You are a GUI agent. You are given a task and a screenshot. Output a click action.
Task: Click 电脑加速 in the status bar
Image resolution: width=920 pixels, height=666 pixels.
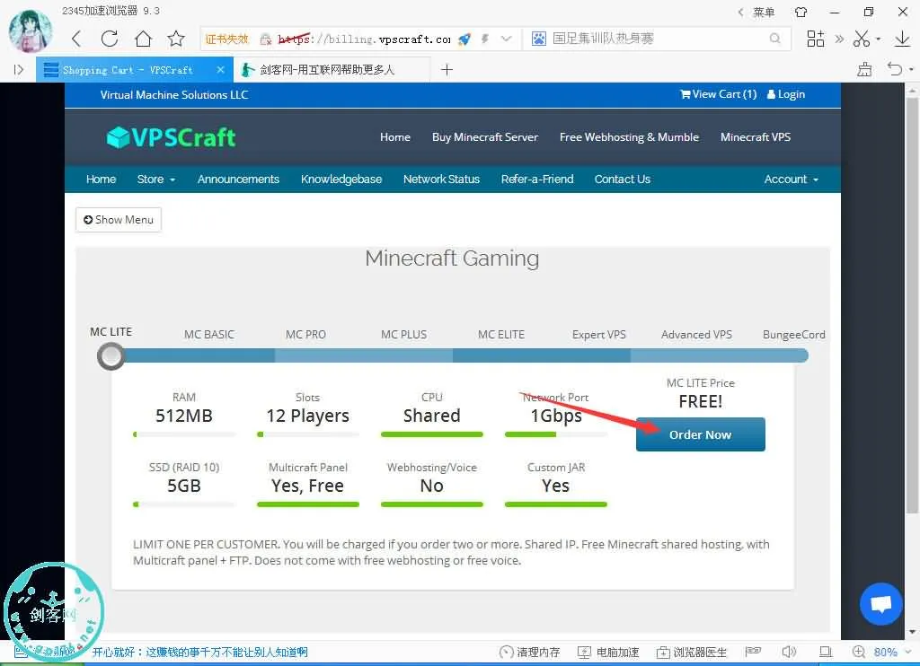[608, 652]
